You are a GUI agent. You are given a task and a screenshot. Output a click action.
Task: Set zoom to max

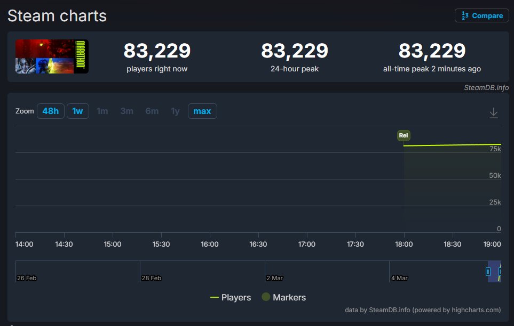point(202,111)
